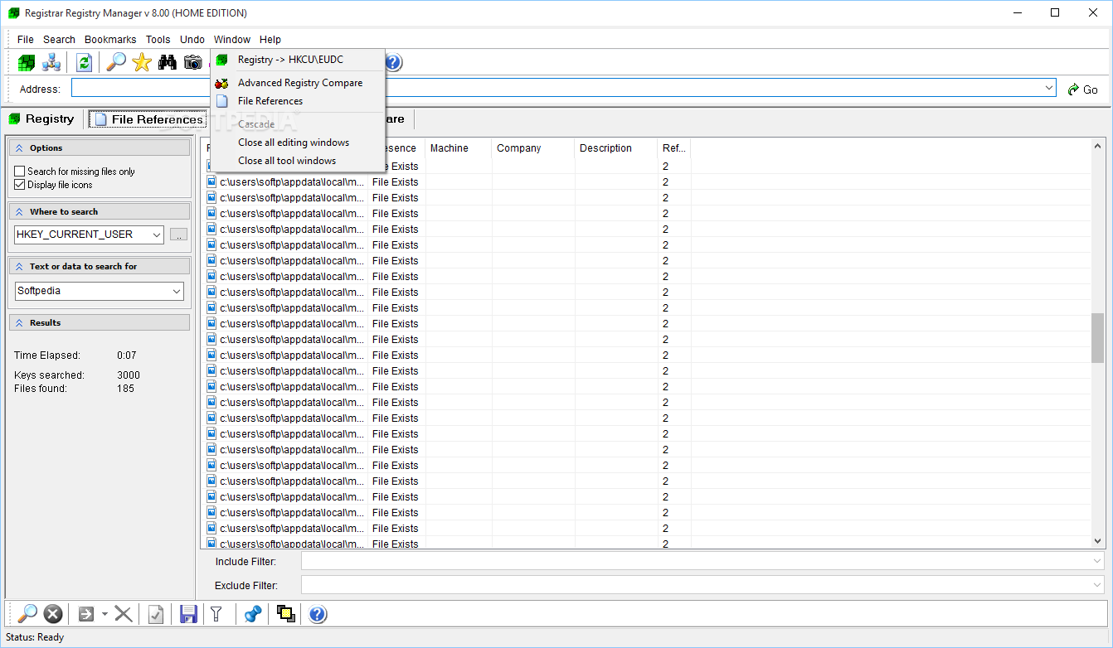The image size is (1113, 648).
Task: Open the Include Filter dropdown
Action: pos(1098,561)
